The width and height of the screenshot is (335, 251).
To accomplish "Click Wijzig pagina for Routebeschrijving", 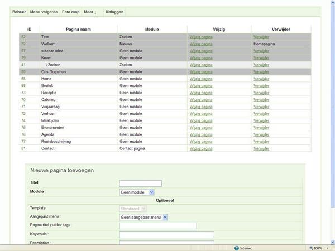I will click(x=201, y=142).
